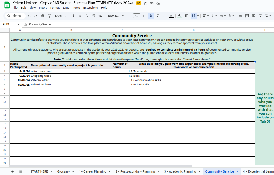Screen dimensions: 274x175
Task: Open the zoom level dropdown
Action: (x=60, y=16)
